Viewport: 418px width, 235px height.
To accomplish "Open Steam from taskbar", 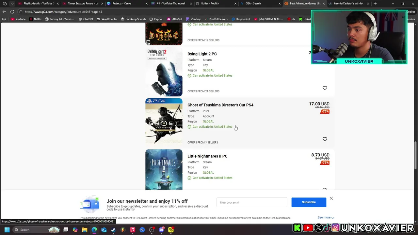I will pyautogui.click(x=113, y=230).
